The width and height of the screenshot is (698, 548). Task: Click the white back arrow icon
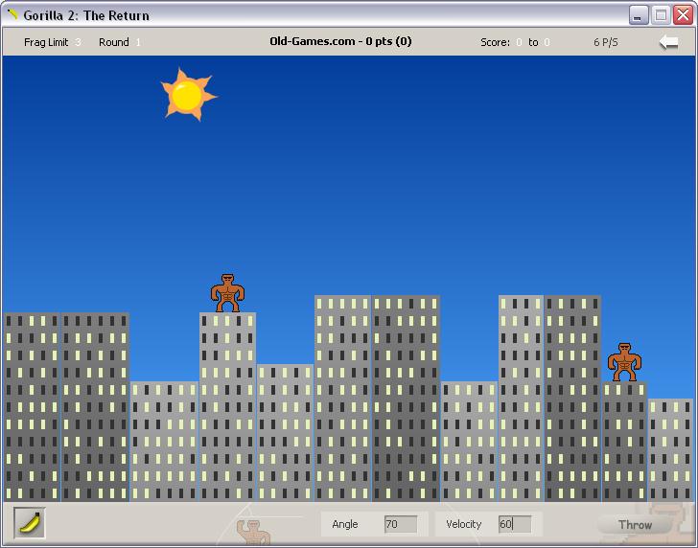click(x=668, y=42)
